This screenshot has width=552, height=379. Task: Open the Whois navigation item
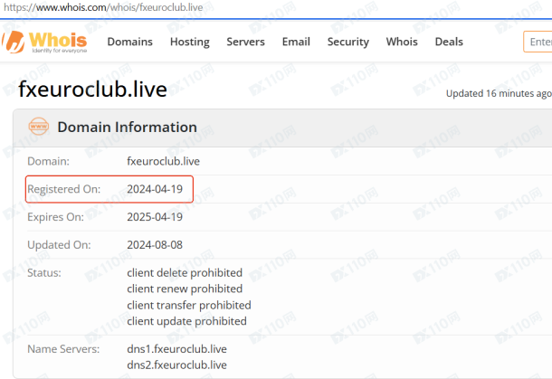point(402,42)
